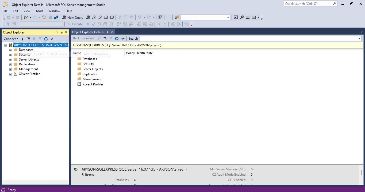Open the Connect dropdown menu
This screenshot has height=192, width=365.
[x=11, y=38]
